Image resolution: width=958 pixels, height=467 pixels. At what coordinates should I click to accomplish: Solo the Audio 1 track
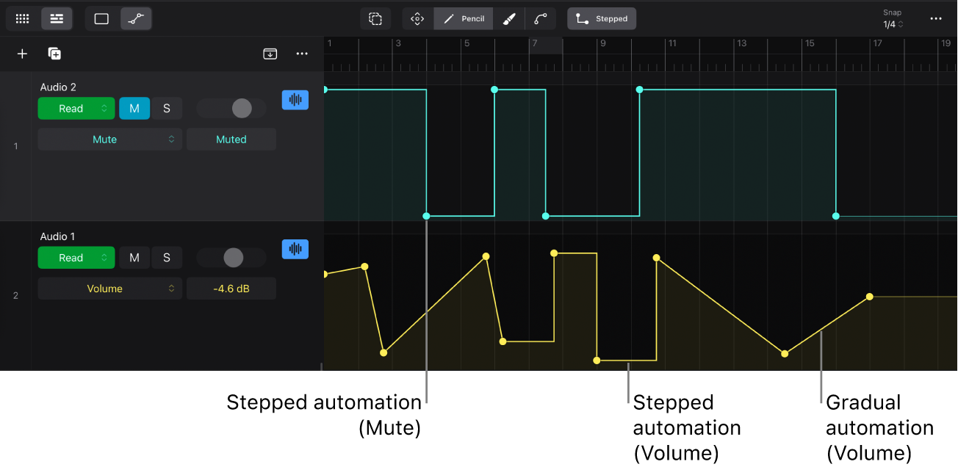pos(167,257)
